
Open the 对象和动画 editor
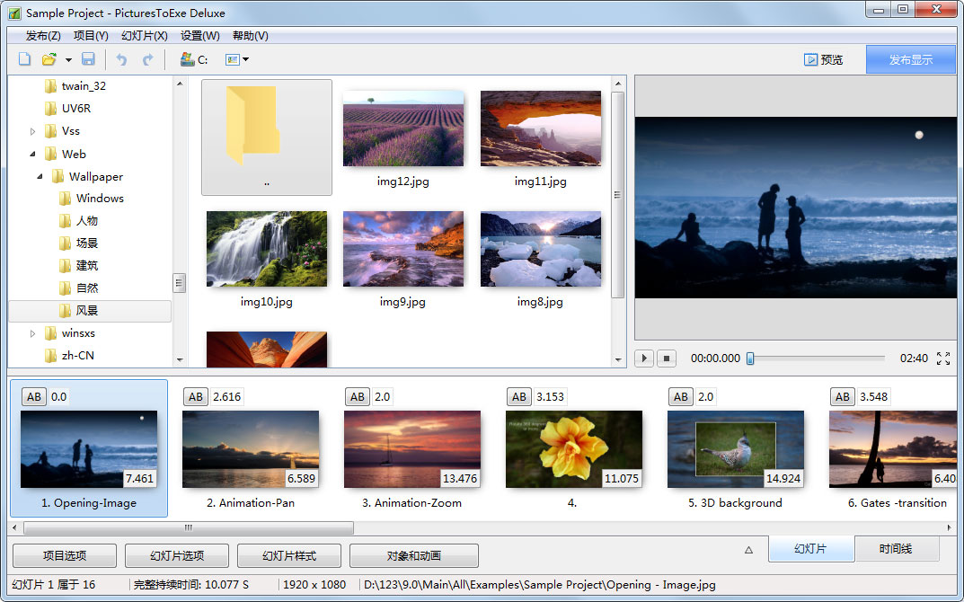click(413, 555)
